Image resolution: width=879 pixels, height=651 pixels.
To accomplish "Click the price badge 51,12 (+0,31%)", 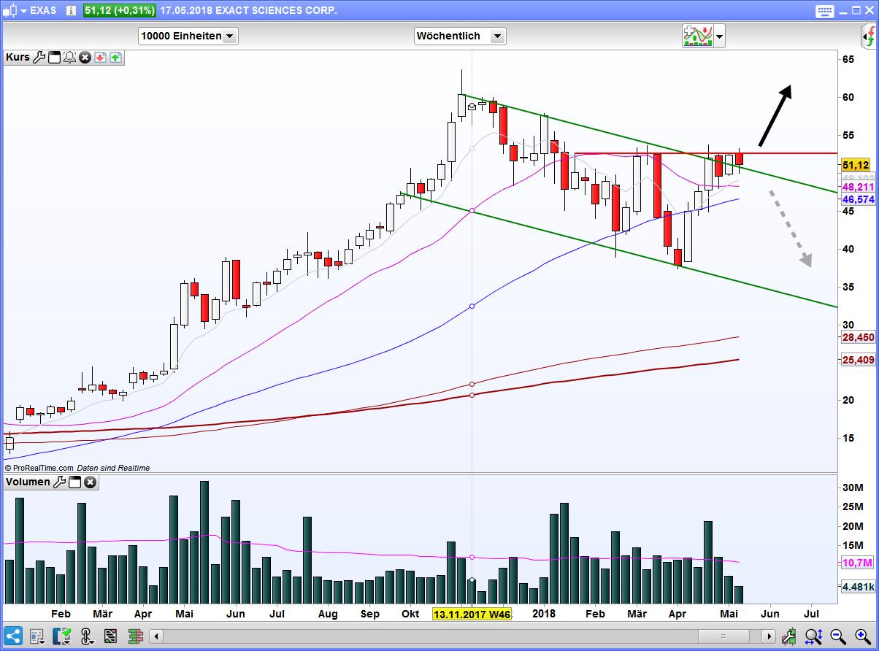I will tap(119, 11).
